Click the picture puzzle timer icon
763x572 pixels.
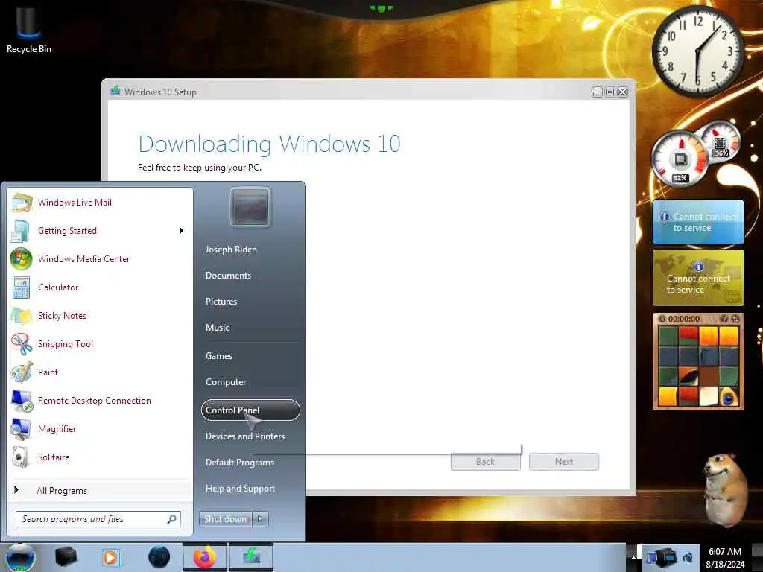[x=662, y=319]
